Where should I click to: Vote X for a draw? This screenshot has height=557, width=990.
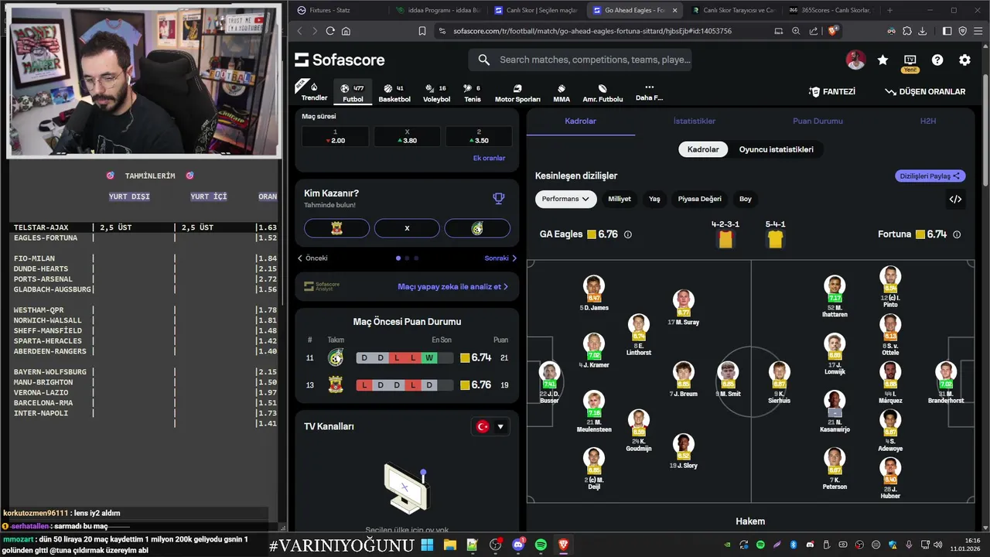(x=407, y=228)
